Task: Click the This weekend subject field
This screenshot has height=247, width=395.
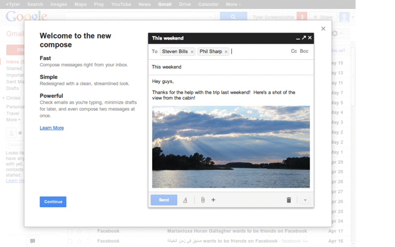Action: pos(231,67)
